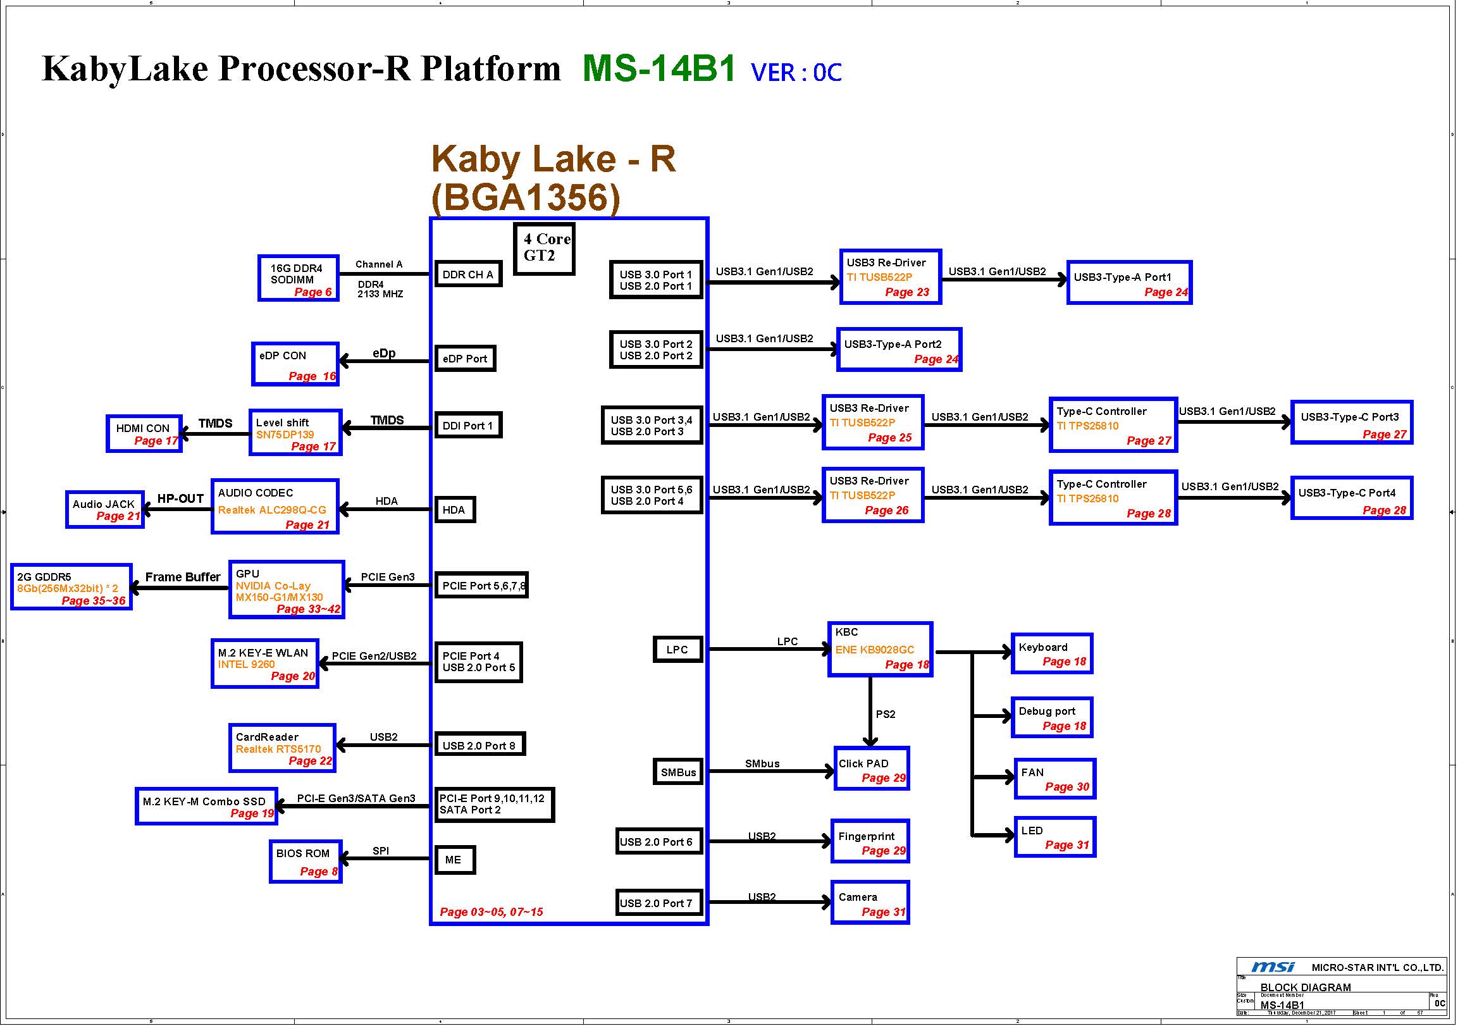Click the Type-C Controller block marked Page 28
The width and height of the screenshot is (1465, 1026).
pos(1113,498)
